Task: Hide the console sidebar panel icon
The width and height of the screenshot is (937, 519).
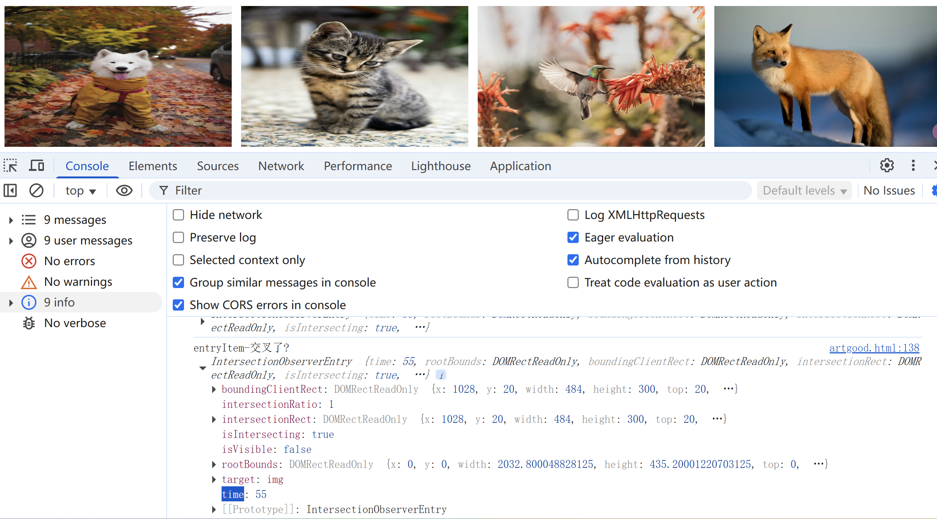Action: pyautogui.click(x=11, y=190)
